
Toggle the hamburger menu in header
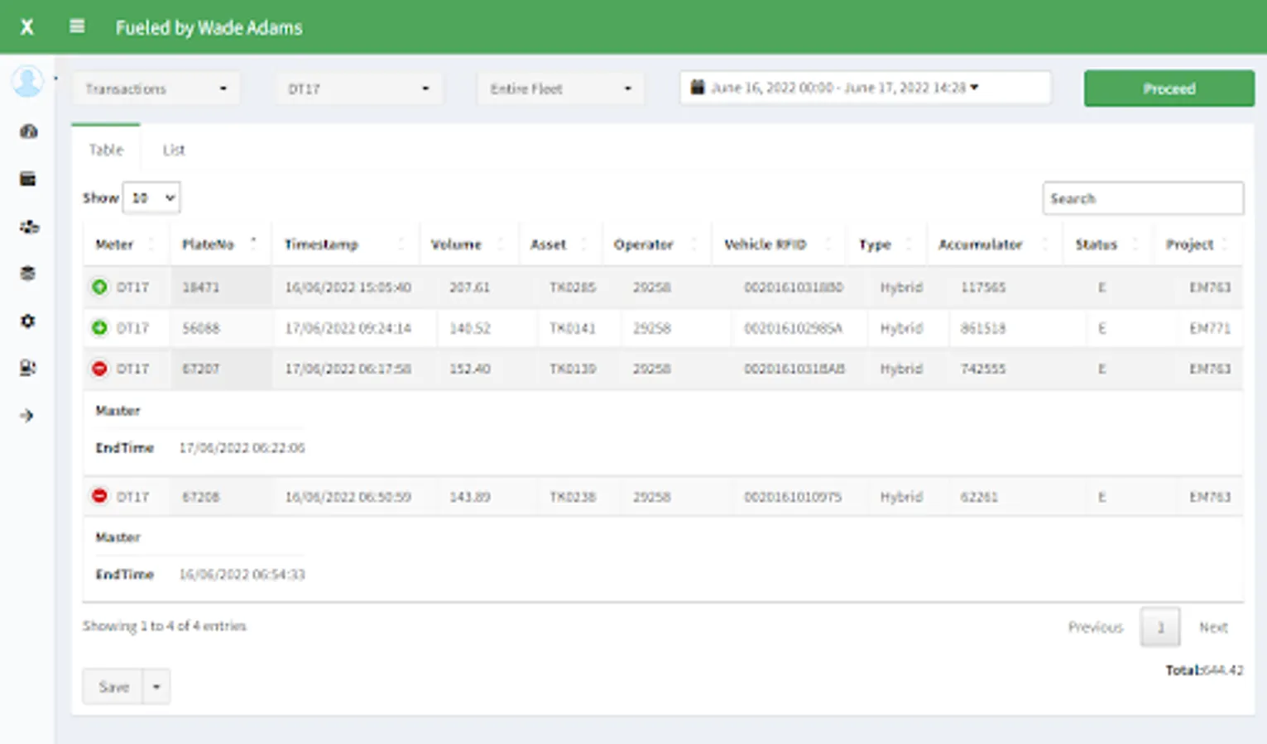(77, 26)
